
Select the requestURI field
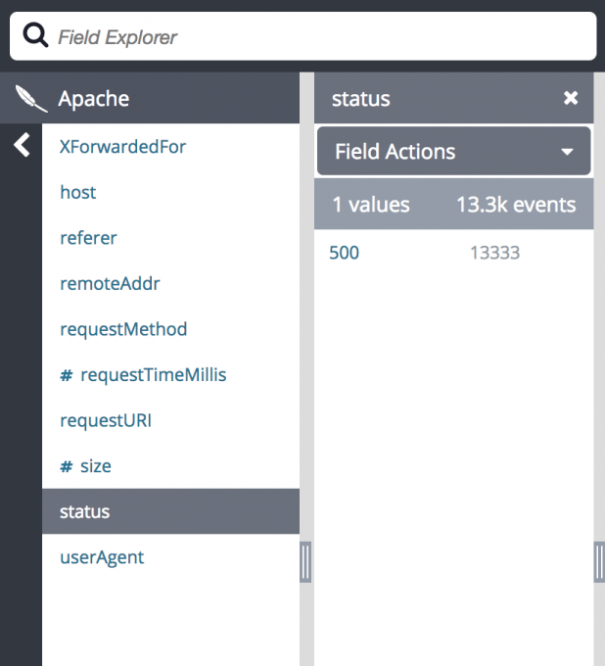(106, 421)
